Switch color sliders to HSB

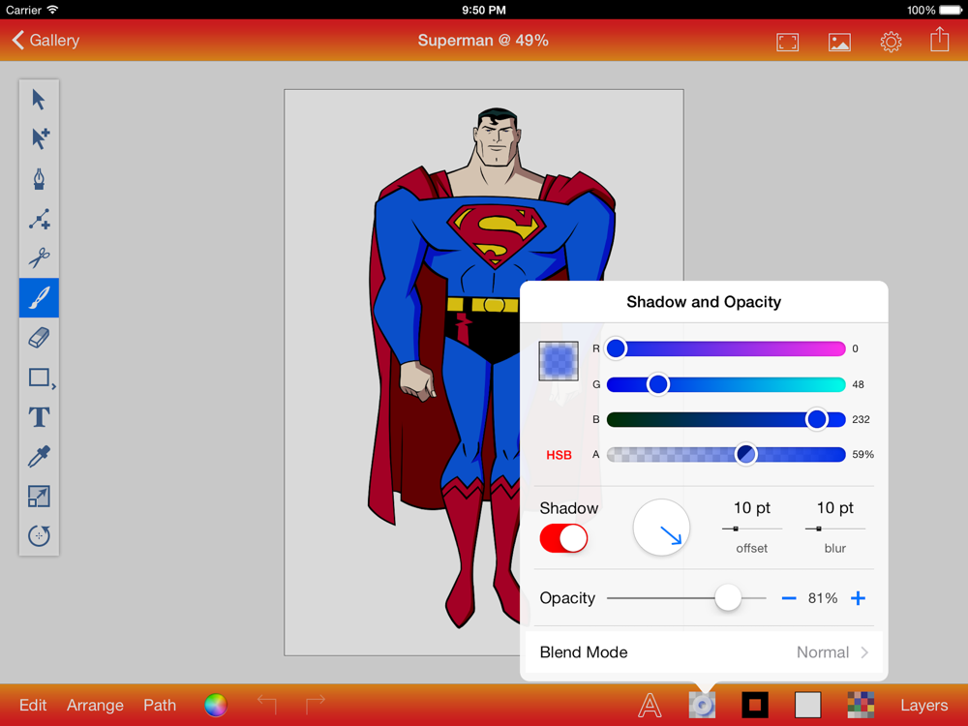[559, 455]
